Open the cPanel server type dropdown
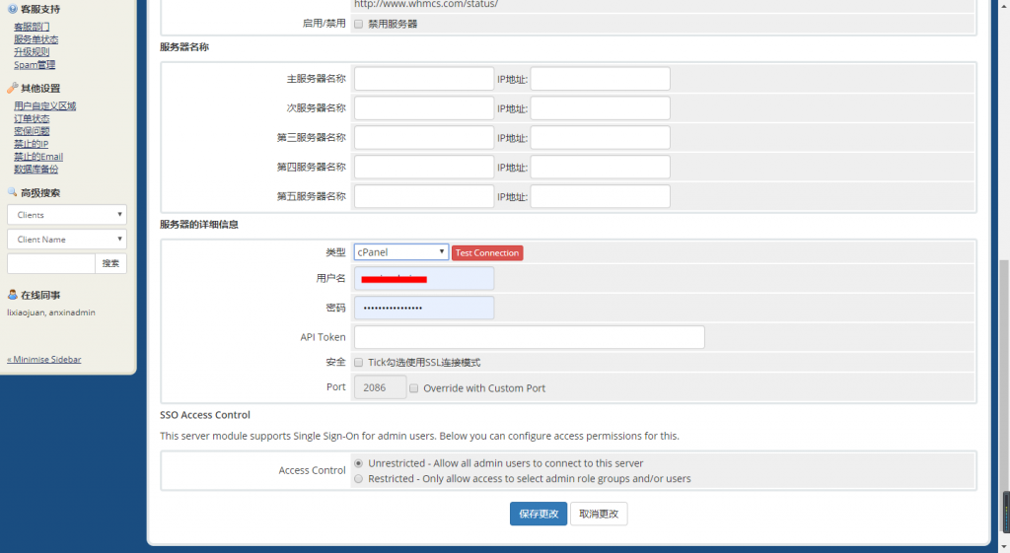The image size is (1010, 553). (400, 251)
